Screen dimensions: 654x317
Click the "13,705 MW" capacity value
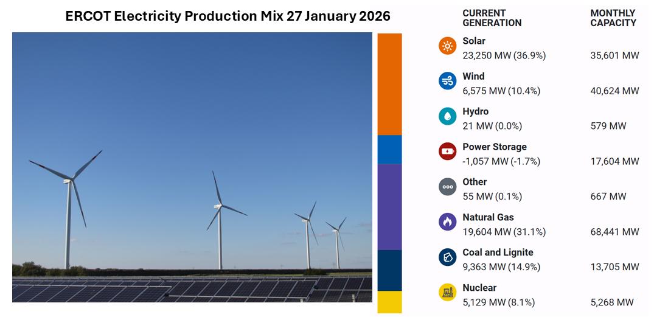click(x=614, y=267)
